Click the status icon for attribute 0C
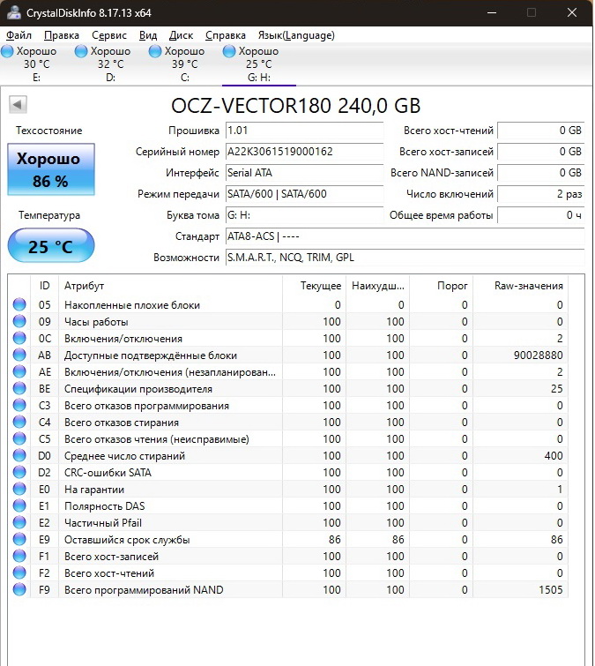 (19, 338)
